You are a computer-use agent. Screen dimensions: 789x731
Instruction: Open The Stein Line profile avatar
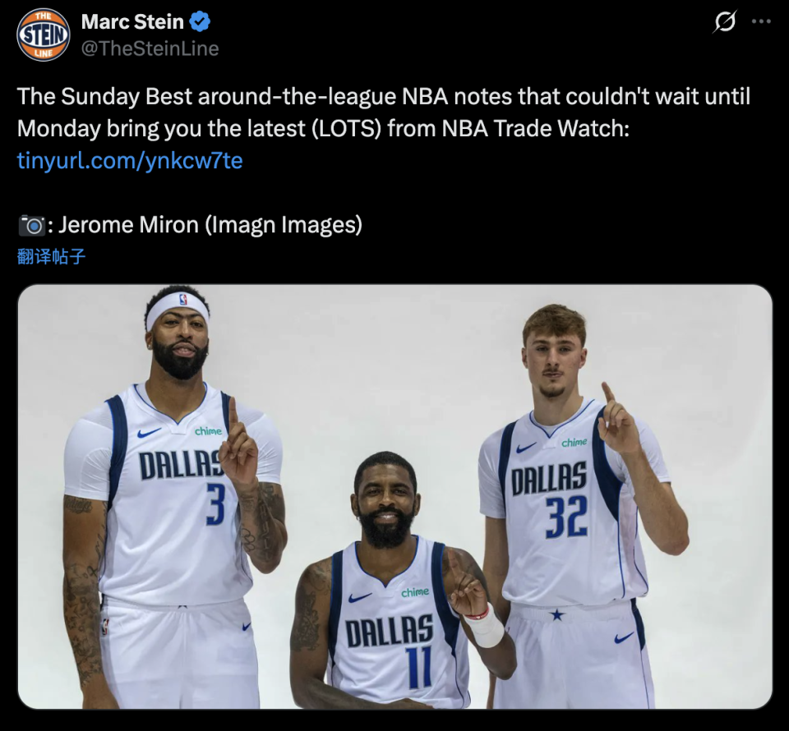click(44, 34)
